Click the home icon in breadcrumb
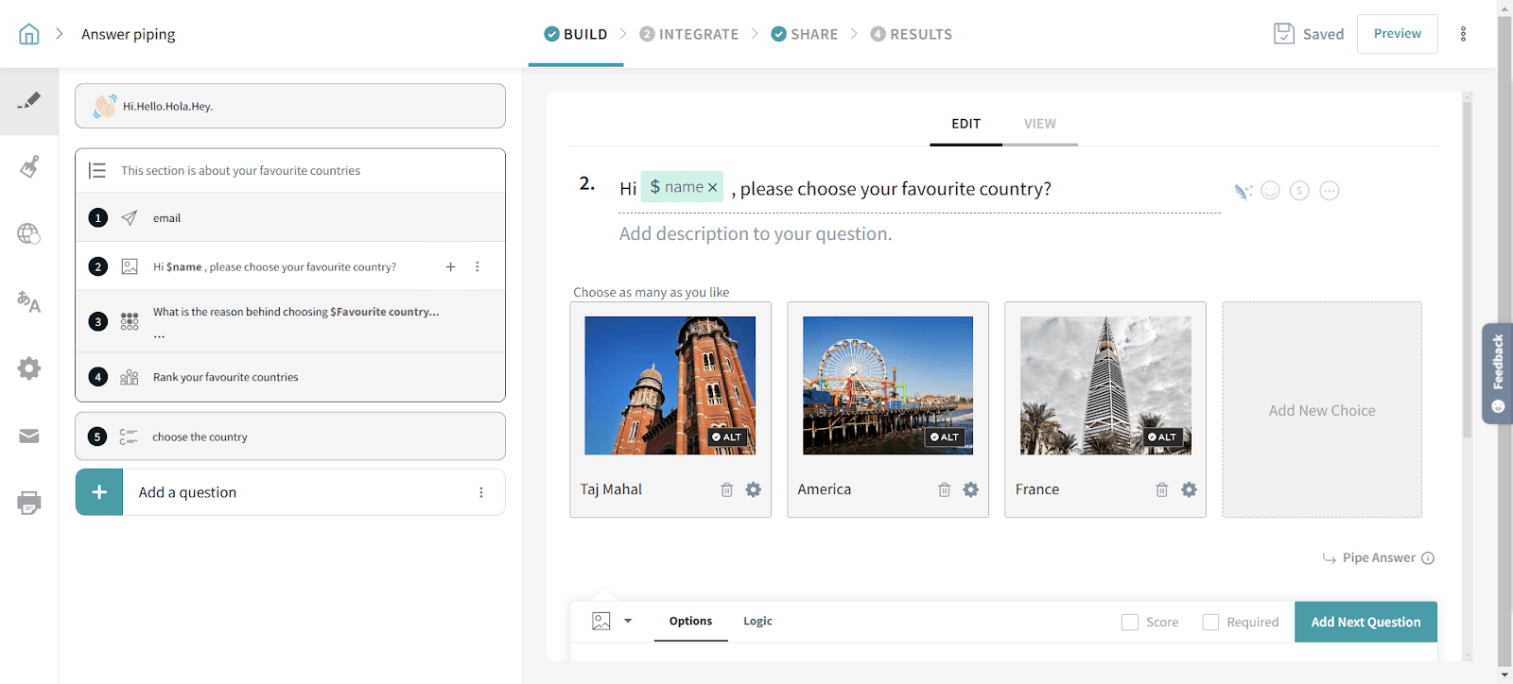Screen dimensions: 1513x684 [x=29, y=34]
